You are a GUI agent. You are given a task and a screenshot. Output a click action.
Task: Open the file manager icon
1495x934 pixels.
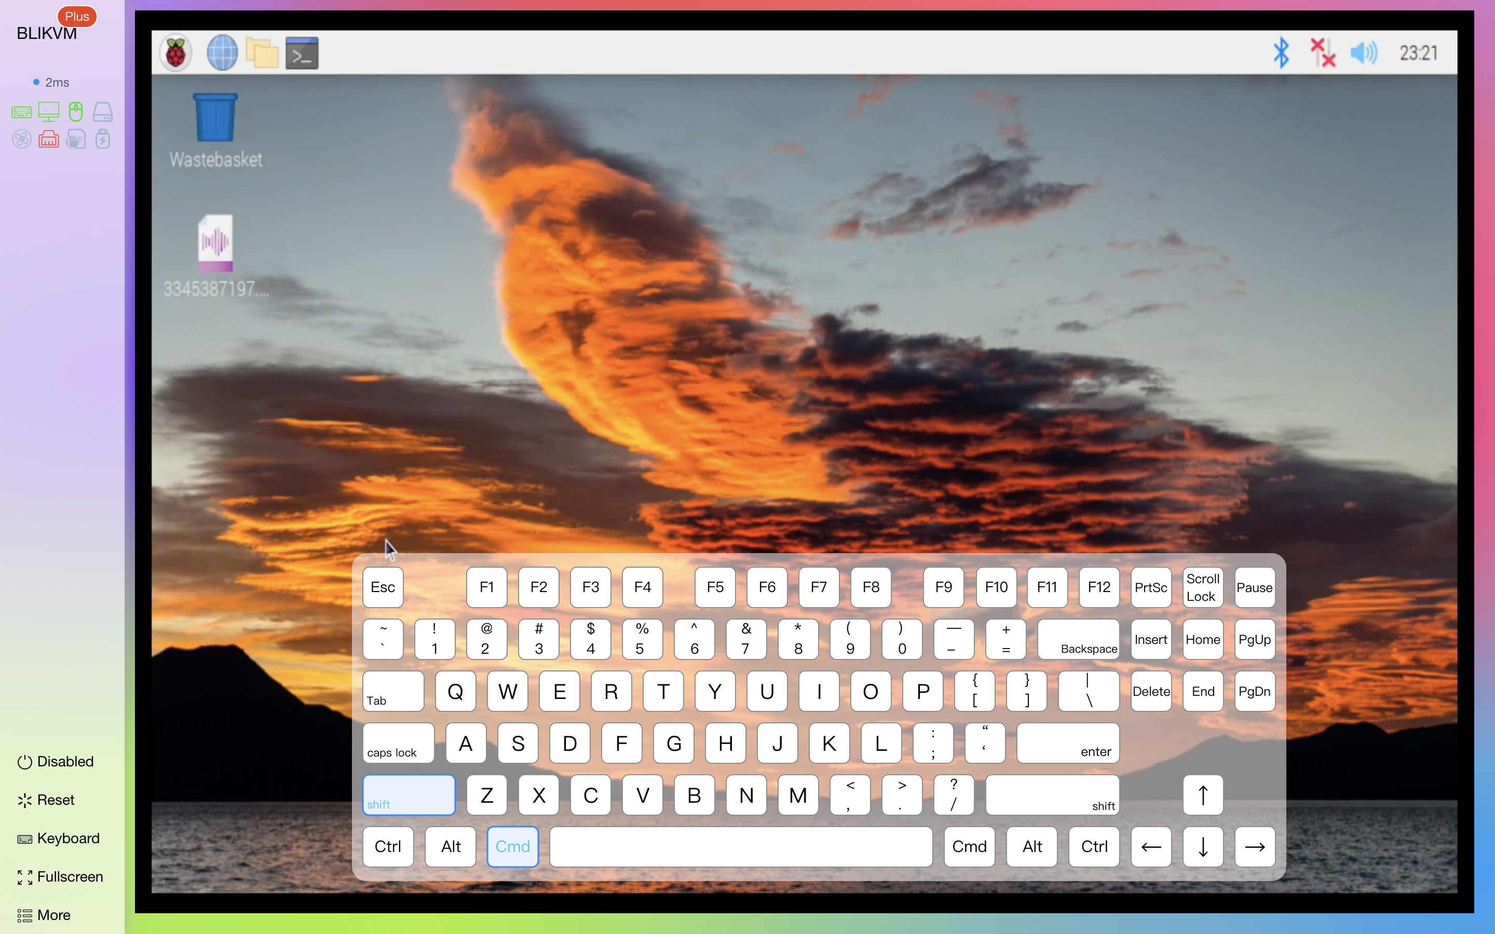(x=262, y=53)
